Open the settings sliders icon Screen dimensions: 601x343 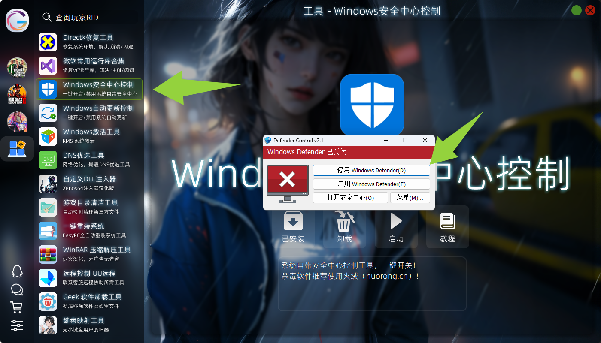pyautogui.click(x=17, y=325)
